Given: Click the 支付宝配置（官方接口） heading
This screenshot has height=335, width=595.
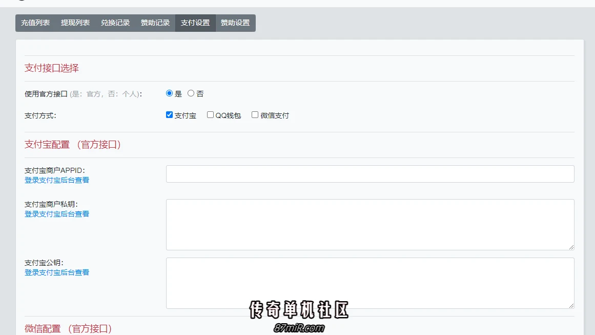Looking at the screenshot, I should (73, 145).
